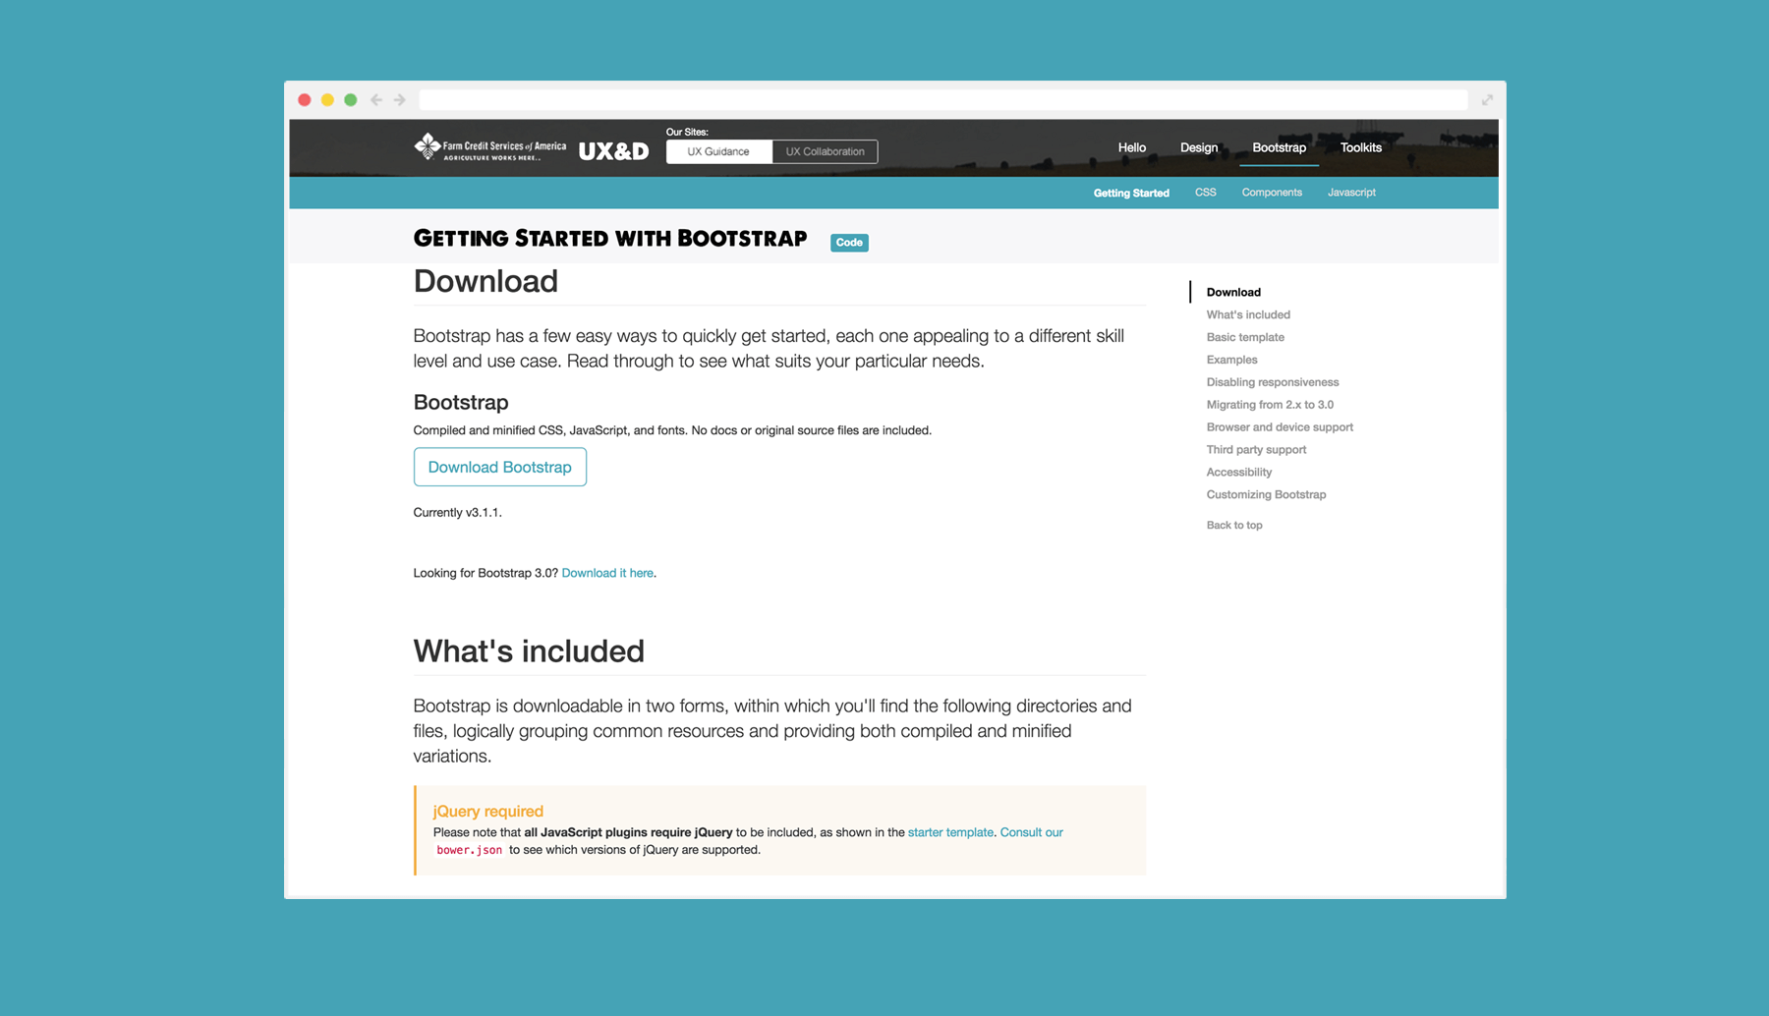Select the Components subnav tab

1272,193
